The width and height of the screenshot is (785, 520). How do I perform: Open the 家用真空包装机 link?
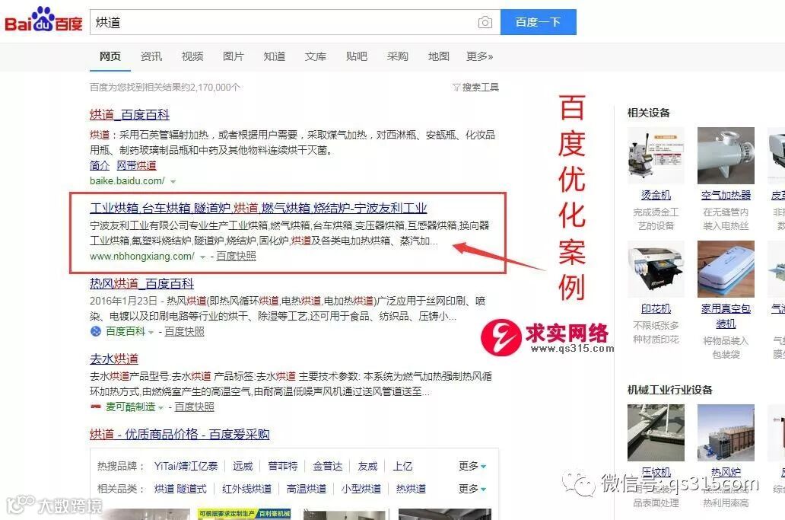coord(726,317)
